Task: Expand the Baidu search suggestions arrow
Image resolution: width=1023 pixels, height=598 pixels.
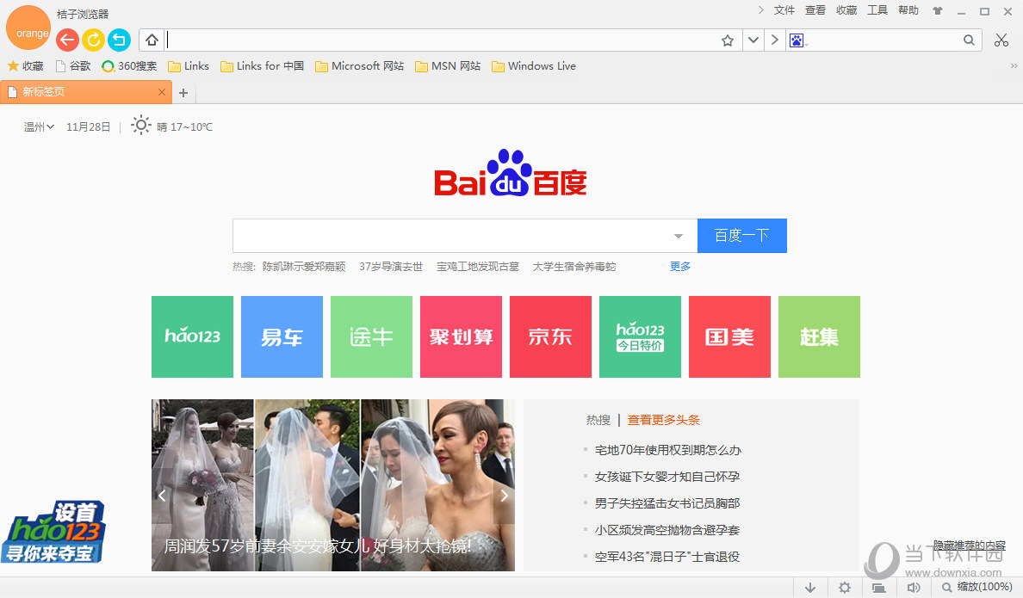Action: point(679,235)
